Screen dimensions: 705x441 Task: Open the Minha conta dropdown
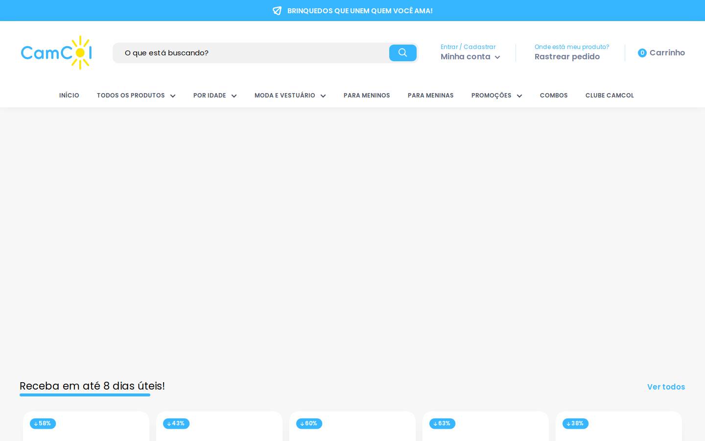[470, 57]
